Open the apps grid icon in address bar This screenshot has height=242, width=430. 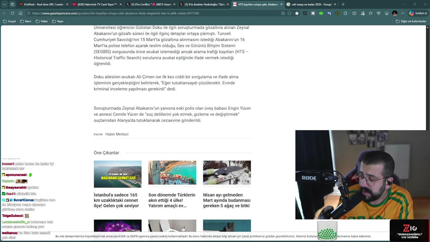[x=283, y=13]
